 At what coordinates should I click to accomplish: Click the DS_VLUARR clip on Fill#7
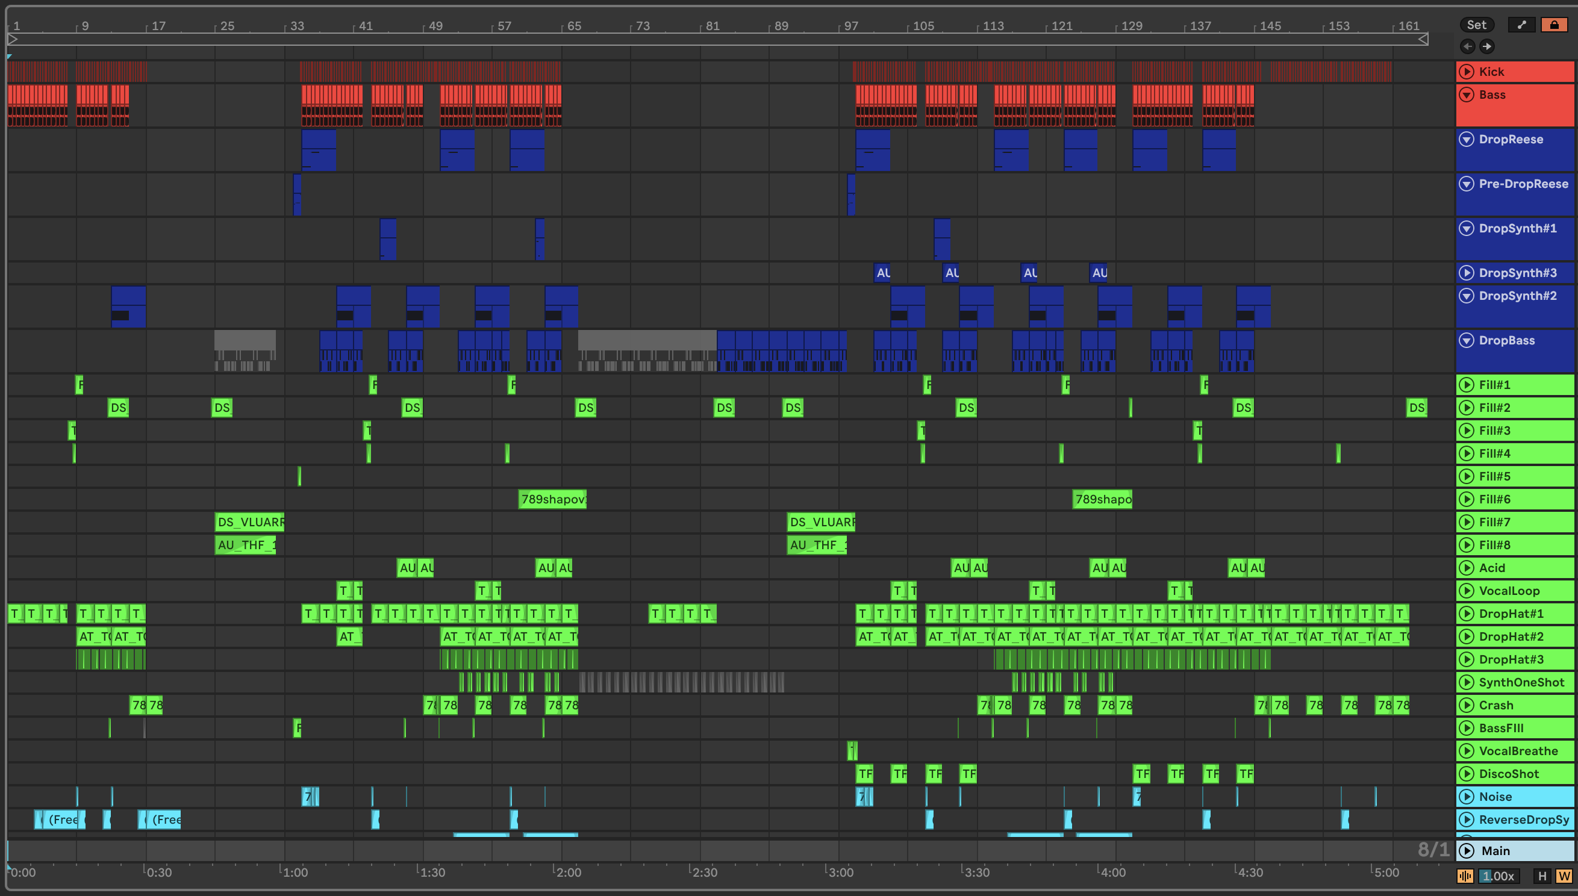coord(249,522)
